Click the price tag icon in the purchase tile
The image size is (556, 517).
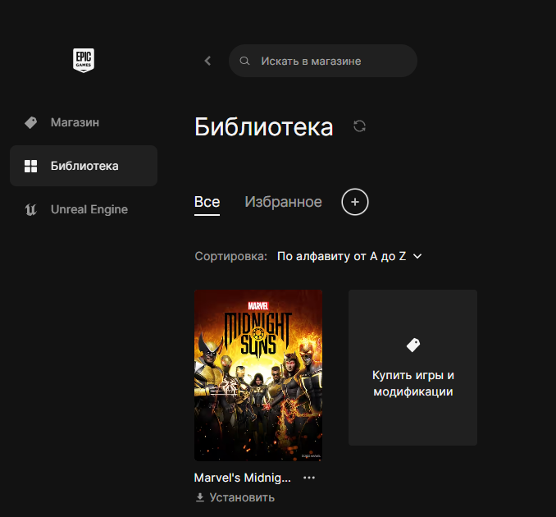coord(412,345)
